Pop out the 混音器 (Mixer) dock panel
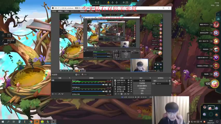The image size is (221, 124). coord(112,78)
